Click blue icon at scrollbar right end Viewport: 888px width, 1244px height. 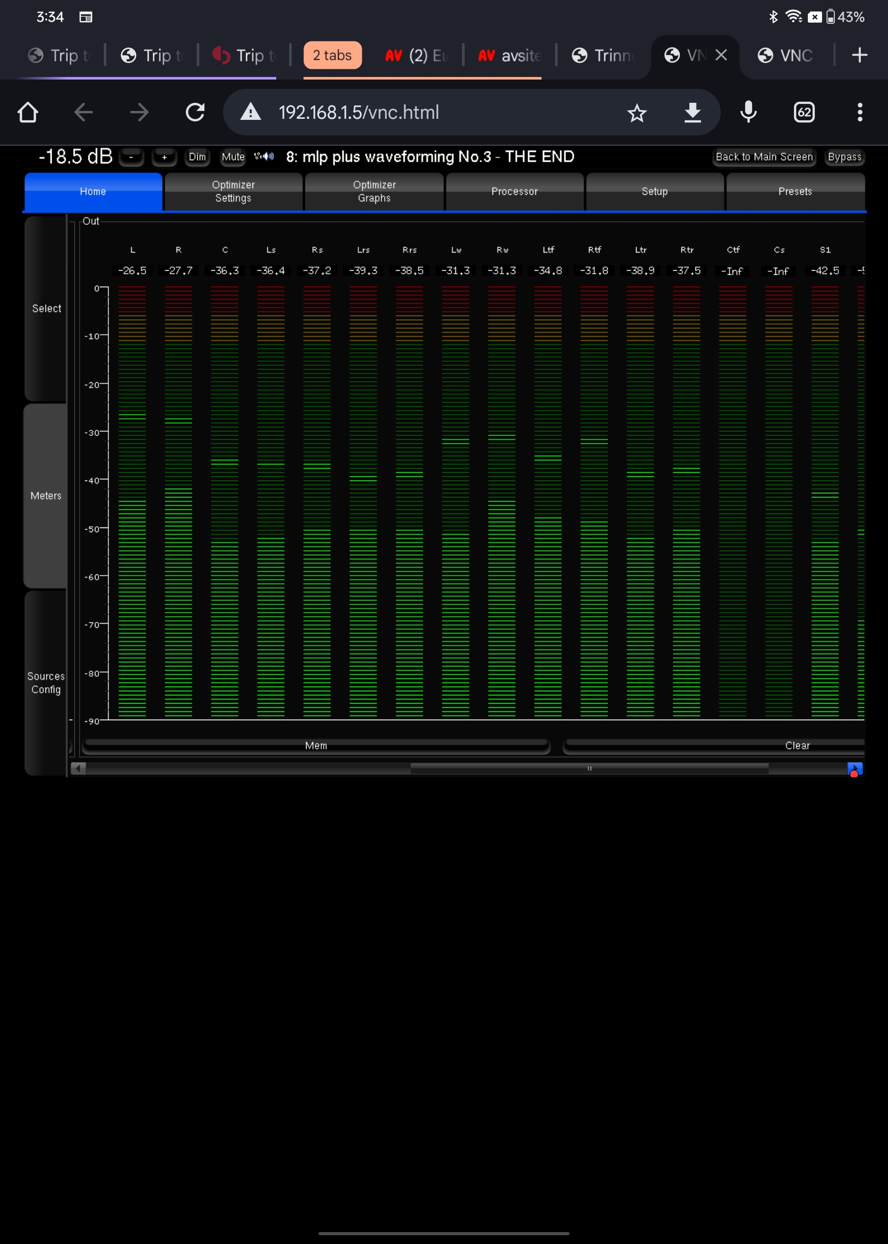[854, 769]
